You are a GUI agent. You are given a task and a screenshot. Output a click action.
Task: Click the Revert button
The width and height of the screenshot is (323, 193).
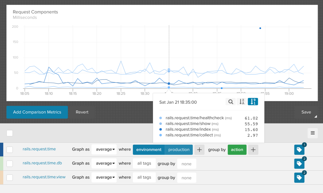click(82, 112)
